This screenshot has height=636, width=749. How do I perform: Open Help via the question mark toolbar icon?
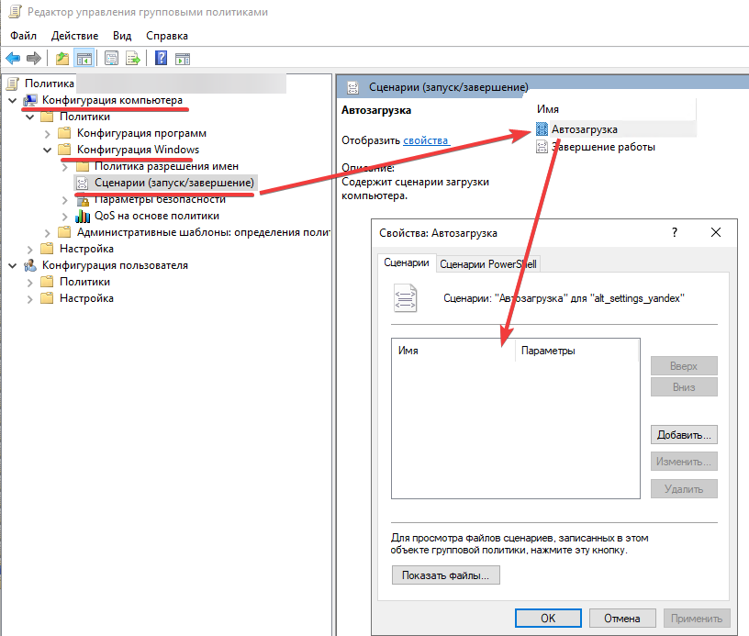point(161,58)
